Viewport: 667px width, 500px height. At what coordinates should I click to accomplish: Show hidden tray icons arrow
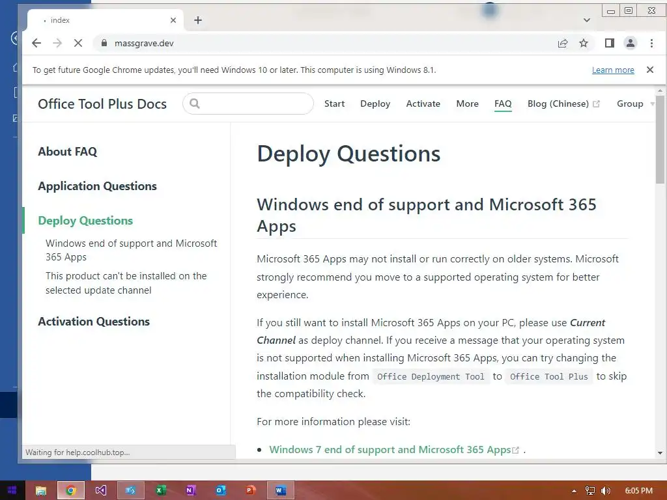tap(574, 491)
